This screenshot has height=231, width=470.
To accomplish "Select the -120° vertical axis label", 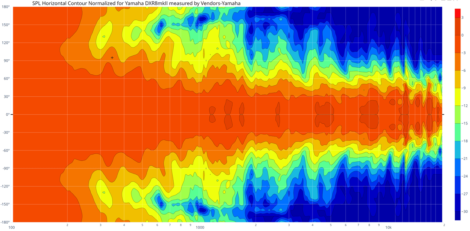I will (x=6, y=186).
